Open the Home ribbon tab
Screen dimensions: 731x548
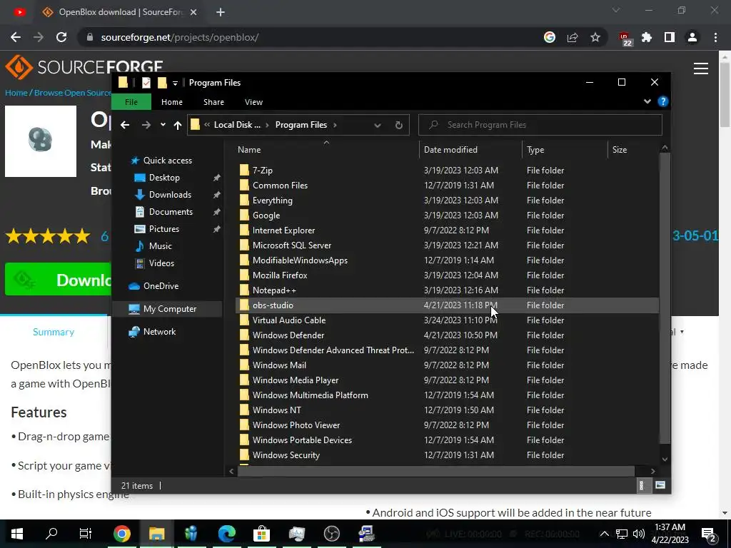click(172, 102)
